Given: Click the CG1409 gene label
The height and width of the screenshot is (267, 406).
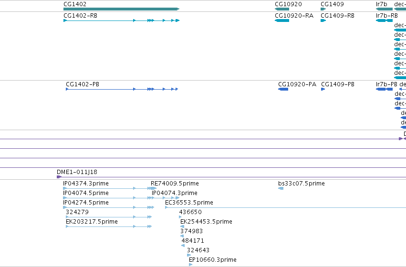Looking at the screenshot, I should [x=332, y=4].
